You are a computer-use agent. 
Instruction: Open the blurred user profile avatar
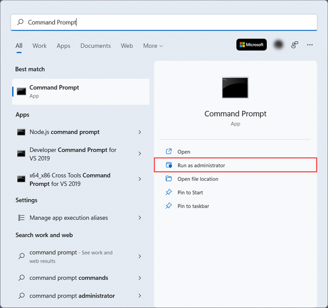click(278, 44)
